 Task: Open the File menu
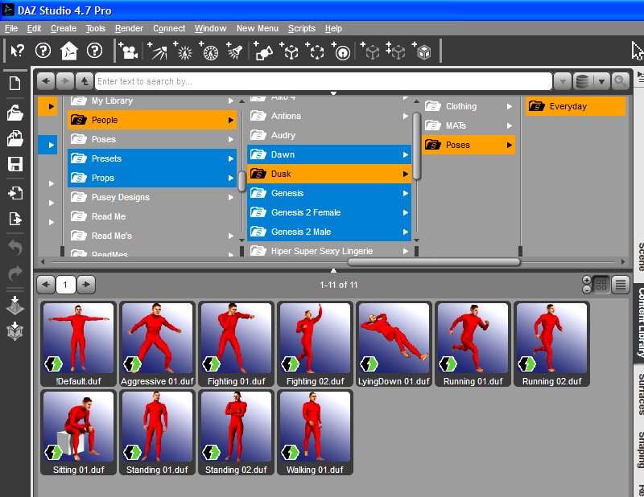click(11, 28)
